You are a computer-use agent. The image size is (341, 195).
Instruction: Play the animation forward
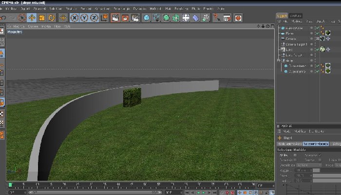(x=204, y=193)
